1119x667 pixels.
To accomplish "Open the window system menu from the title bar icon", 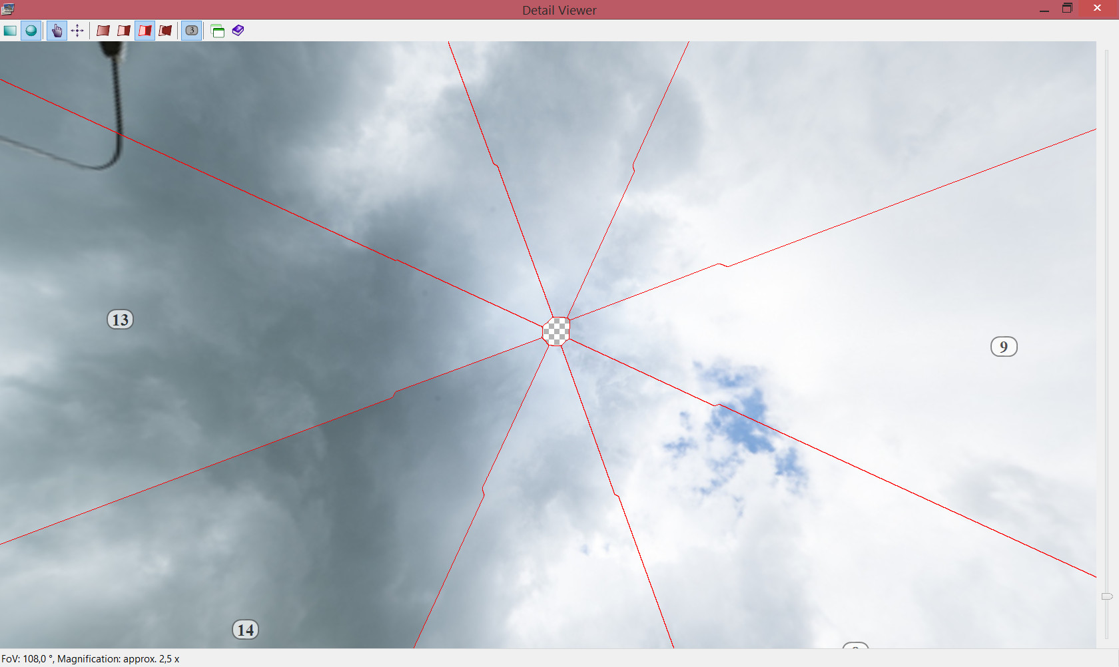I will (8, 9).
